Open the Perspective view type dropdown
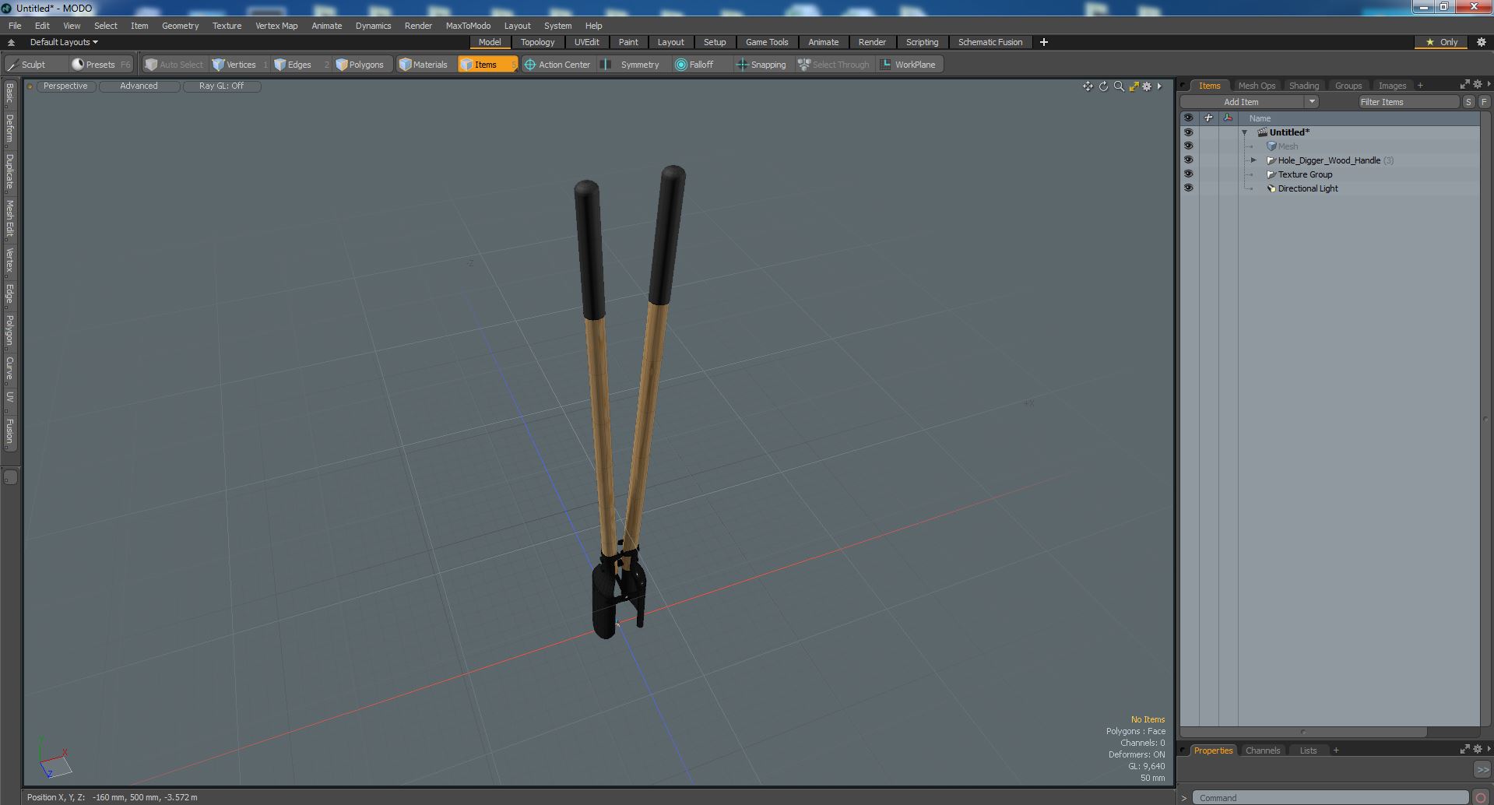The image size is (1494, 805). pyautogui.click(x=66, y=86)
